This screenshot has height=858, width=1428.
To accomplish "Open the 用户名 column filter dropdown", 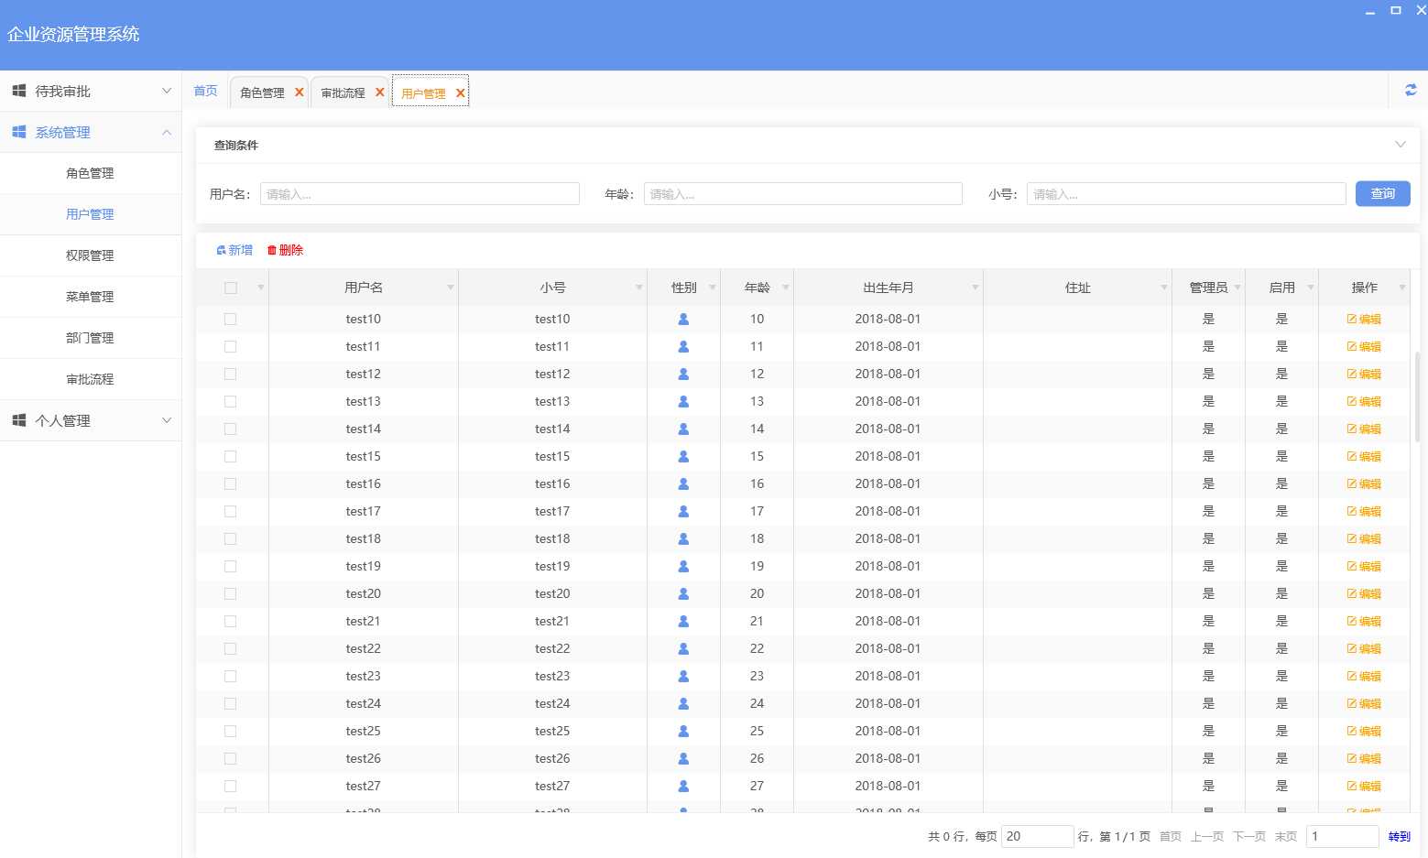I will pyautogui.click(x=450, y=288).
